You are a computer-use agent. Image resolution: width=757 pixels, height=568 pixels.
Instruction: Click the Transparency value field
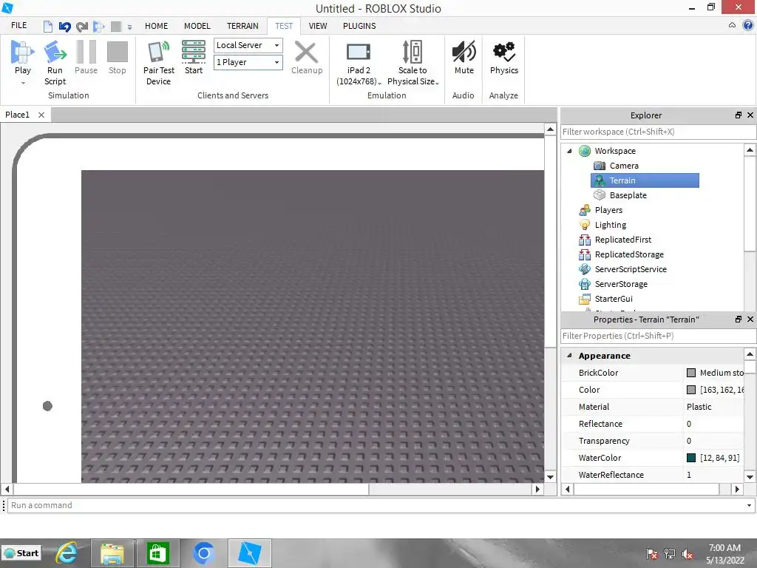point(713,441)
